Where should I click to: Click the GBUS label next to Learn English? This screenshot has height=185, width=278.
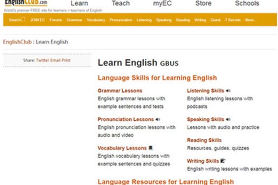169,63
